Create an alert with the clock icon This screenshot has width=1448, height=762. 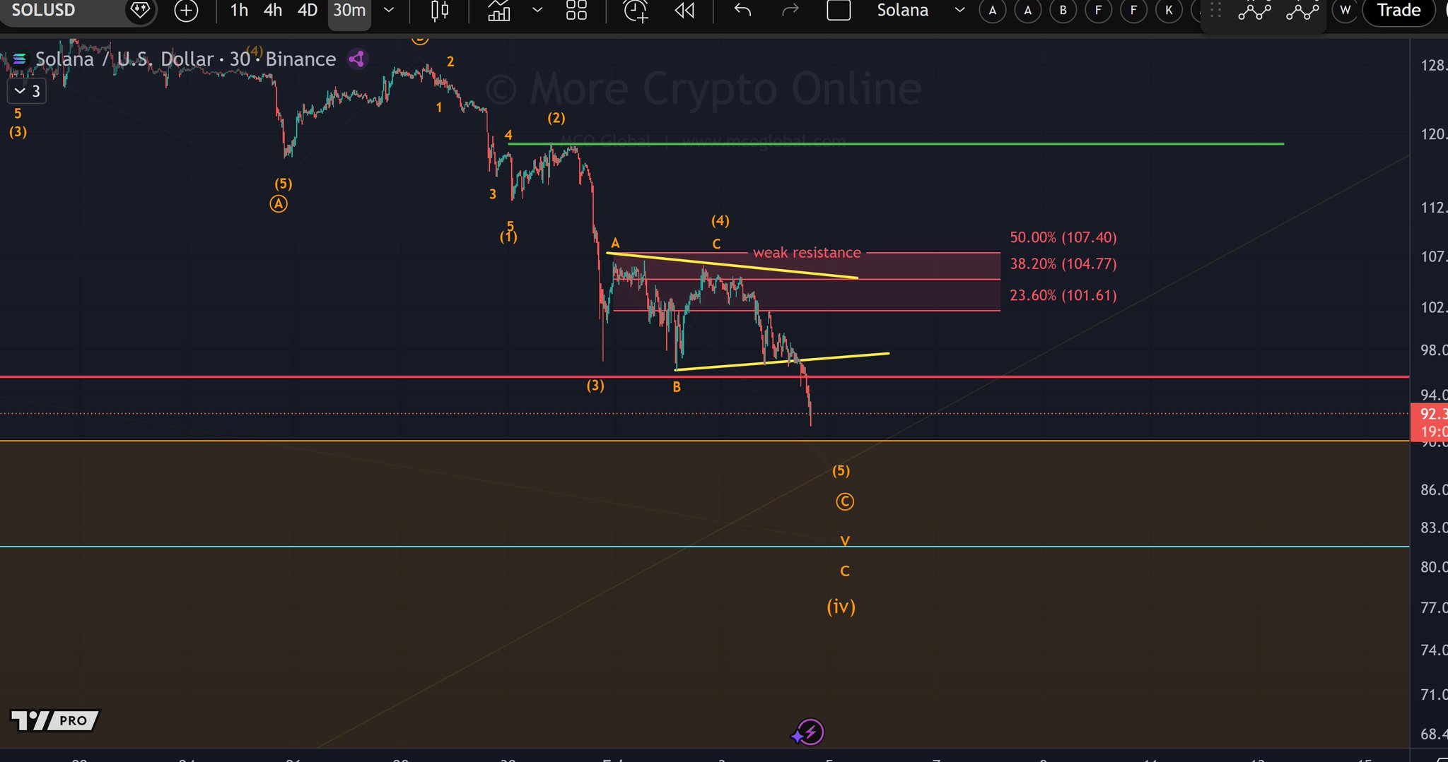635,11
